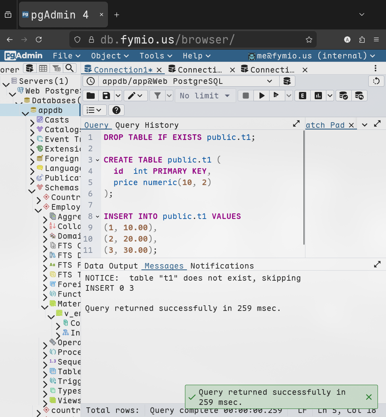The height and width of the screenshot is (417, 386).
Task: Click the Save File disk icon
Action: pyautogui.click(x=106, y=96)
